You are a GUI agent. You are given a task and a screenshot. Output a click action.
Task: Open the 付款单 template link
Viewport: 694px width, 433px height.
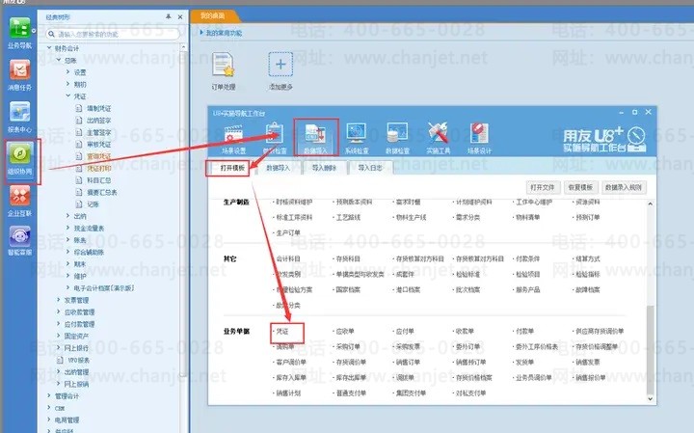point(524,331)
